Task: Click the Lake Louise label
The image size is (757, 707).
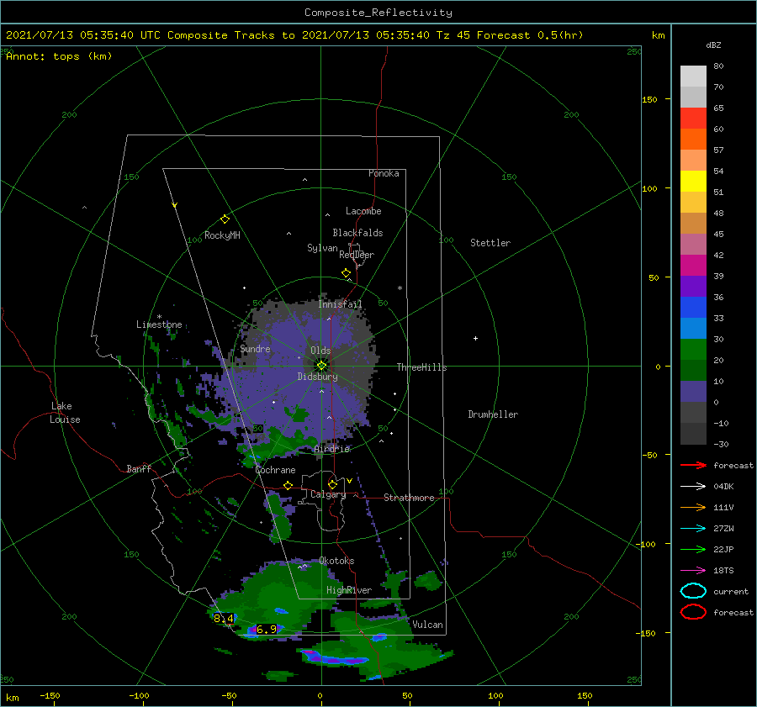Action: [x=65, y=413]
